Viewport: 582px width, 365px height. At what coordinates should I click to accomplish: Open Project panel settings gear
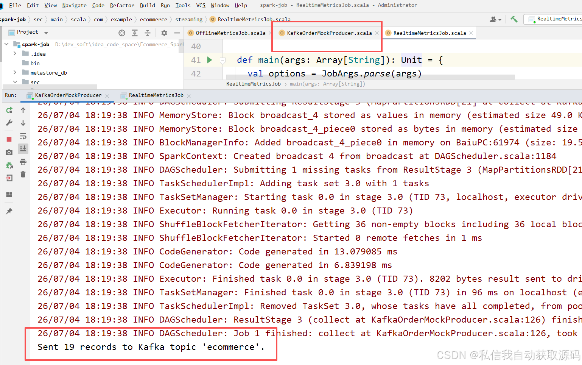coord(164,33)
